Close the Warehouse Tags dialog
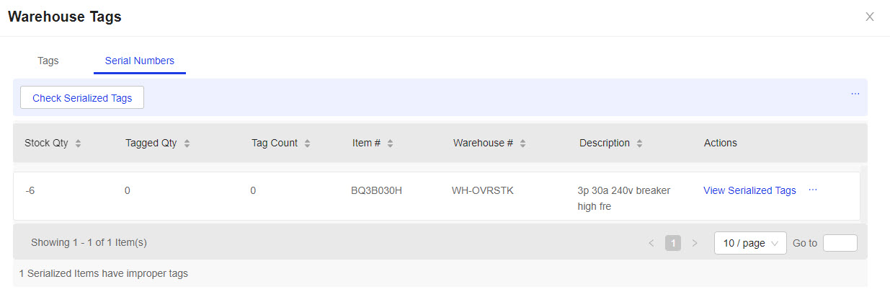Image resolution: width=890 pixels, height=305 pixels. pyautogui.click(x=870, y=17)
